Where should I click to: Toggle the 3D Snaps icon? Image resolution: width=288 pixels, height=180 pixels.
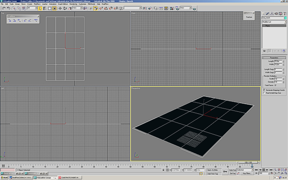[x=101, y=8]
